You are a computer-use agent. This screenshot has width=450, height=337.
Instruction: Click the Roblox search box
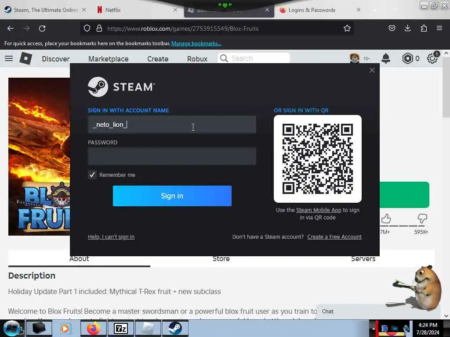coord(254,58)
